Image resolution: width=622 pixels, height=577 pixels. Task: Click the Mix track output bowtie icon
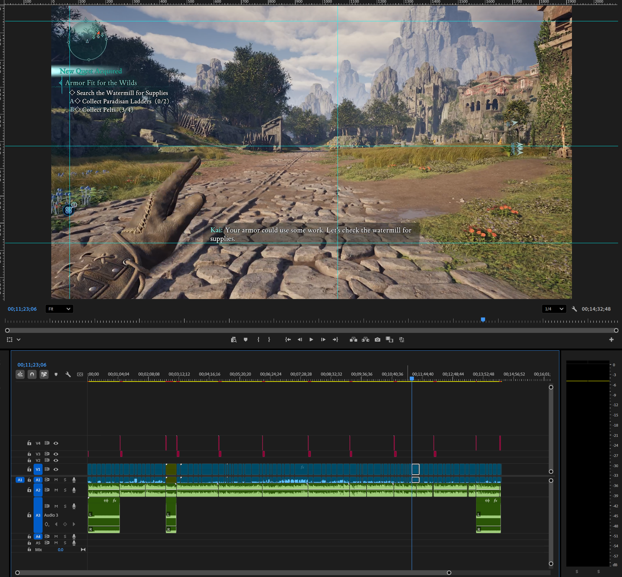pos(83,549)
